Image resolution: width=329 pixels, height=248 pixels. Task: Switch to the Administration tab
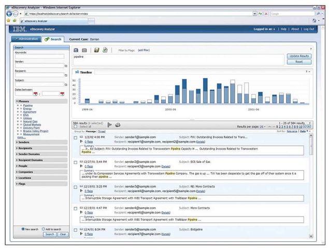pyautogui.click(x=27, y=39)
